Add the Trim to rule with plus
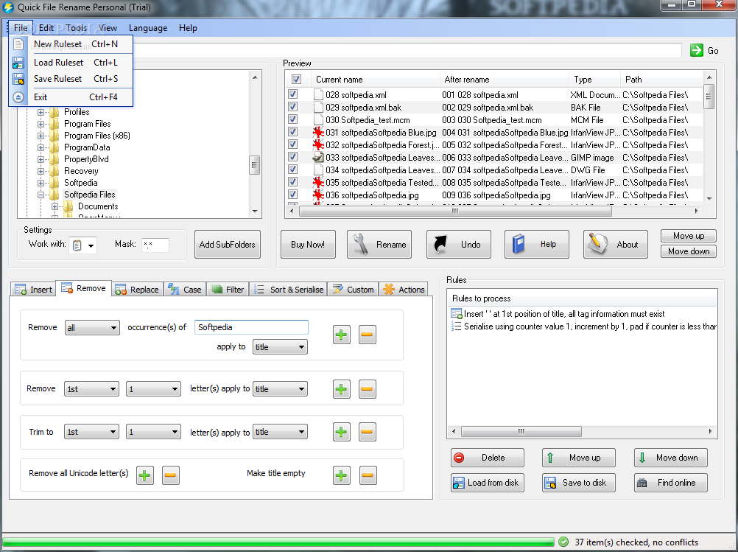Viewport: 738px width, 552px height. [341, 432]
